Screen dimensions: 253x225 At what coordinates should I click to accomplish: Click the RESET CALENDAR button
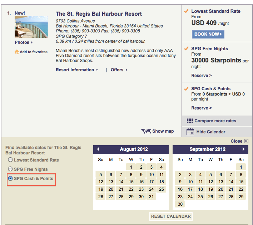tap(171, 216)
